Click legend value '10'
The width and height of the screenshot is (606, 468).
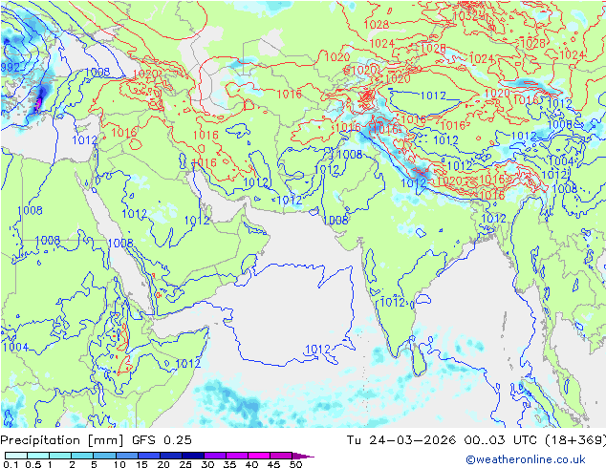click(119, 464)
